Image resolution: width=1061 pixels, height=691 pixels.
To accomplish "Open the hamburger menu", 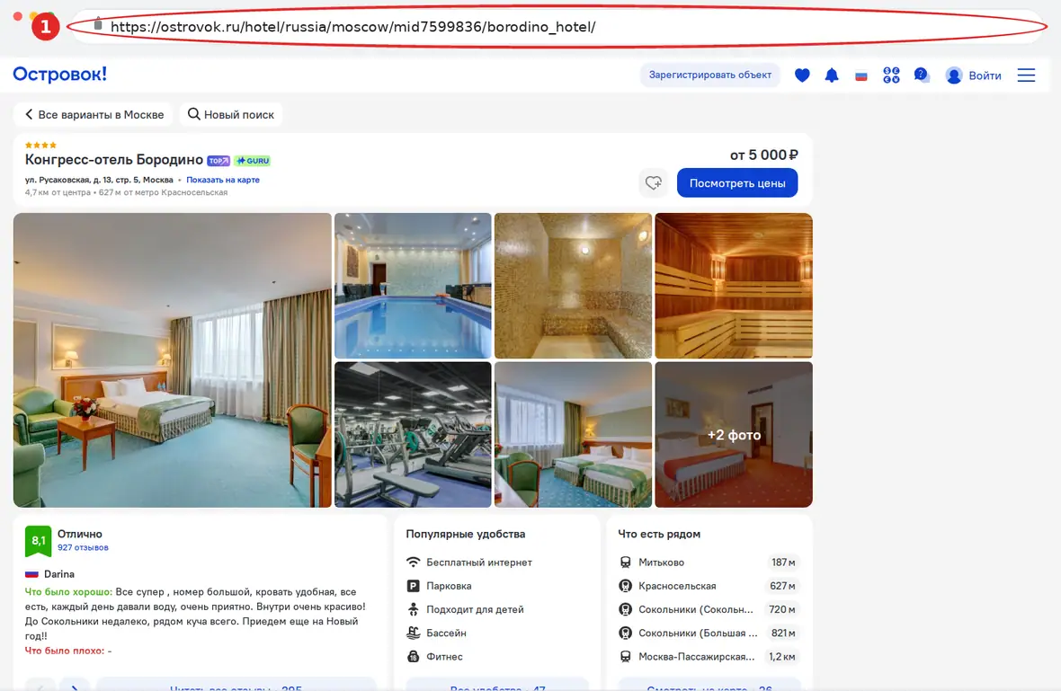I will [1027, 75].
